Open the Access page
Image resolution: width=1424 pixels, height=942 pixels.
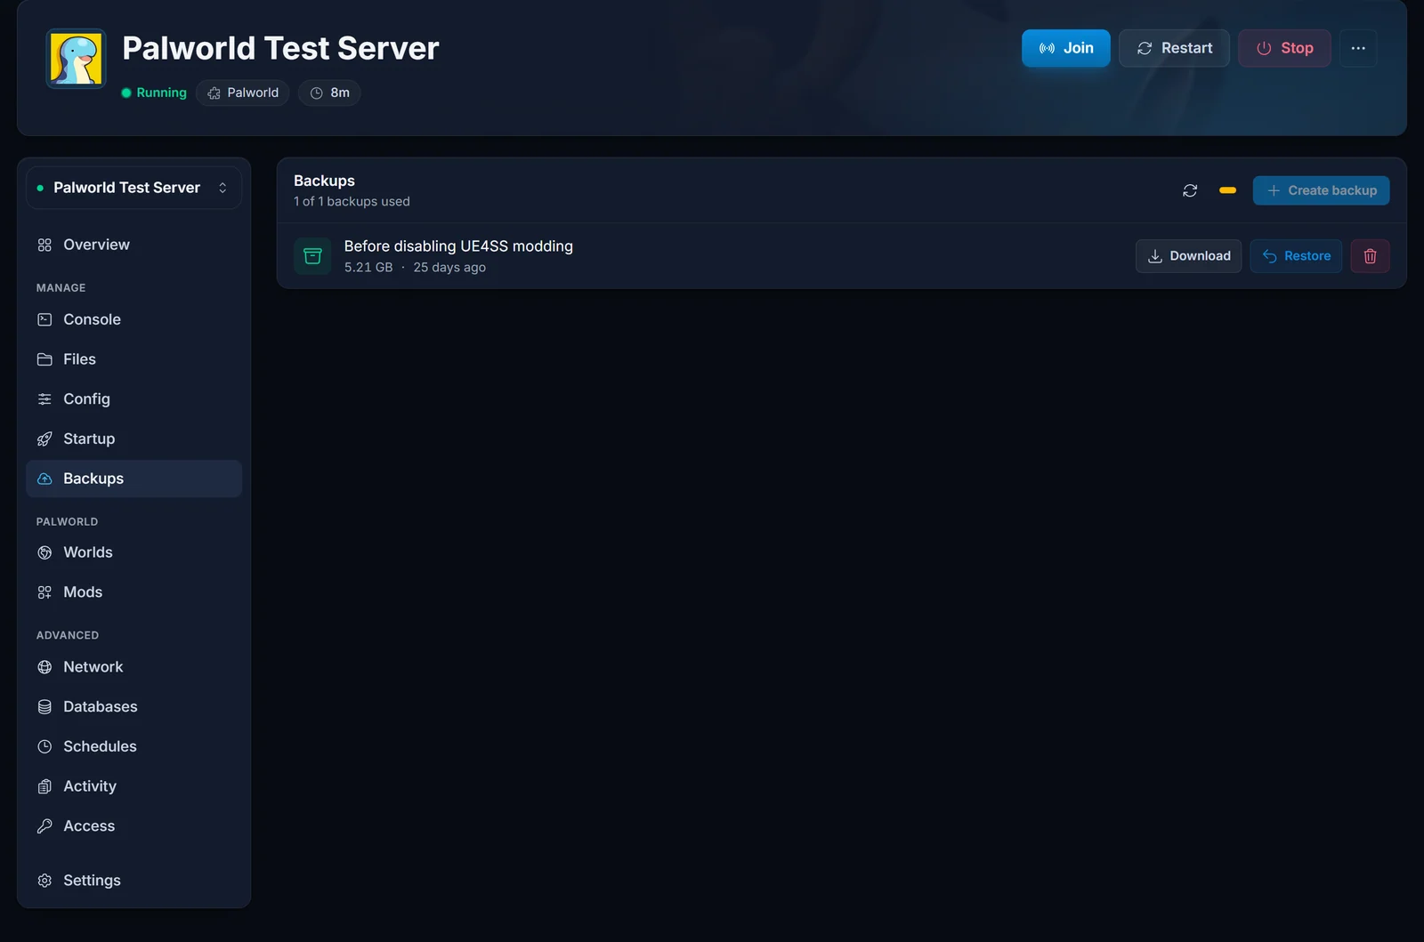pyautogui.click(x=133, y=826)
